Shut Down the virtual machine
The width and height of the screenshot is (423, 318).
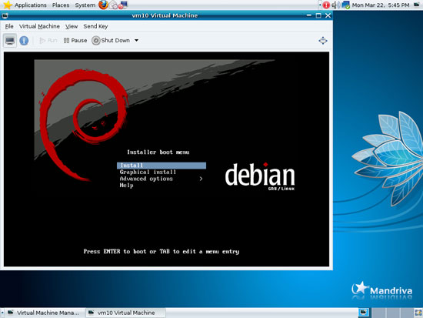[111, 41]
